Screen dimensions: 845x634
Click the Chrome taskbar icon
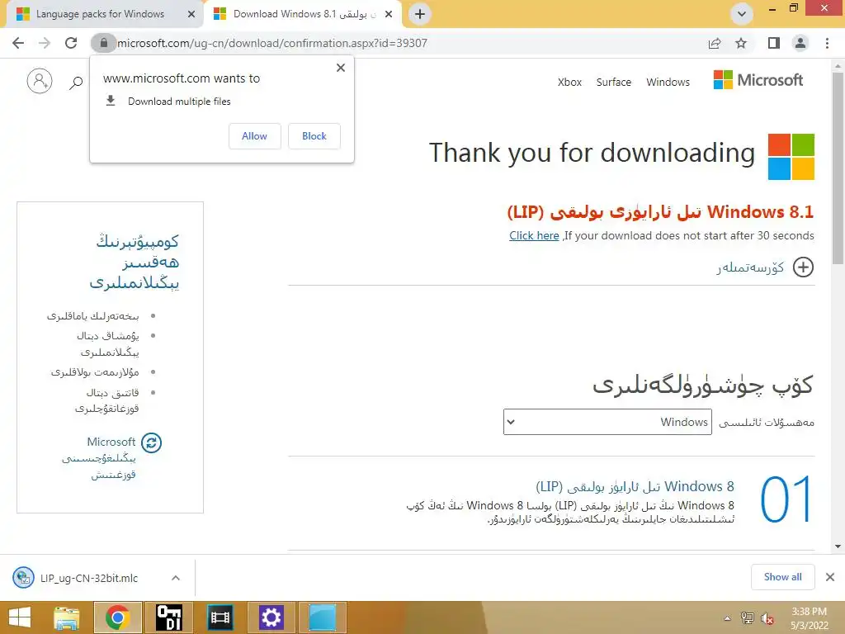click(x=117, y=617)
